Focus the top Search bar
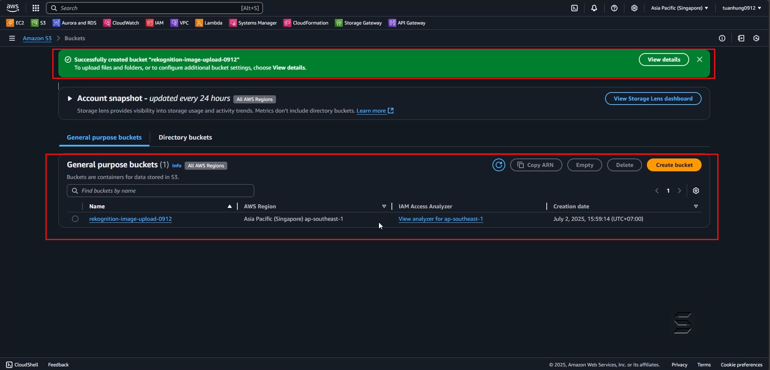 coord(154,8)
